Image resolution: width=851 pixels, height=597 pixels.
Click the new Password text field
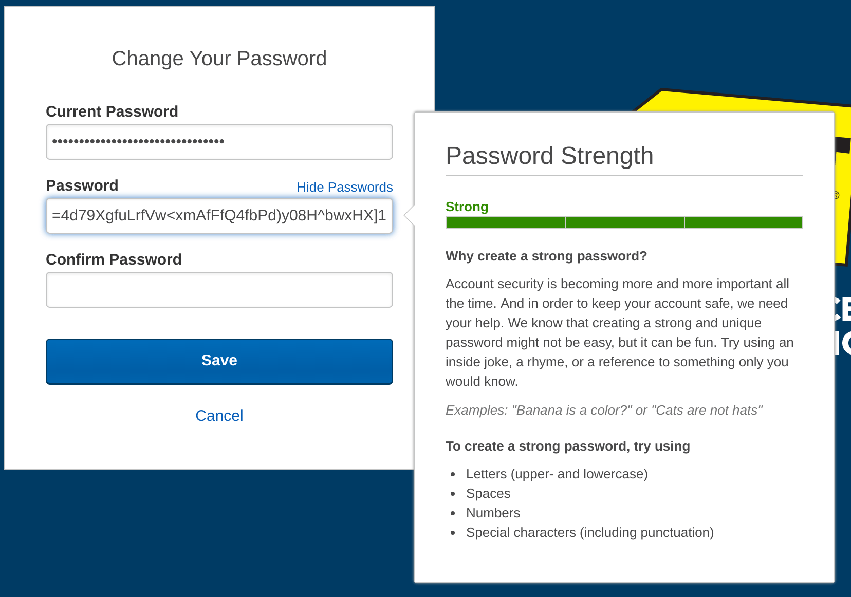pos(219,216)
